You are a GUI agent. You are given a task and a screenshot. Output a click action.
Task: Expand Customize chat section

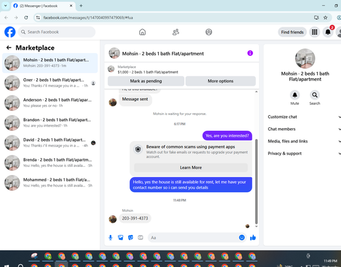(304, 116)
